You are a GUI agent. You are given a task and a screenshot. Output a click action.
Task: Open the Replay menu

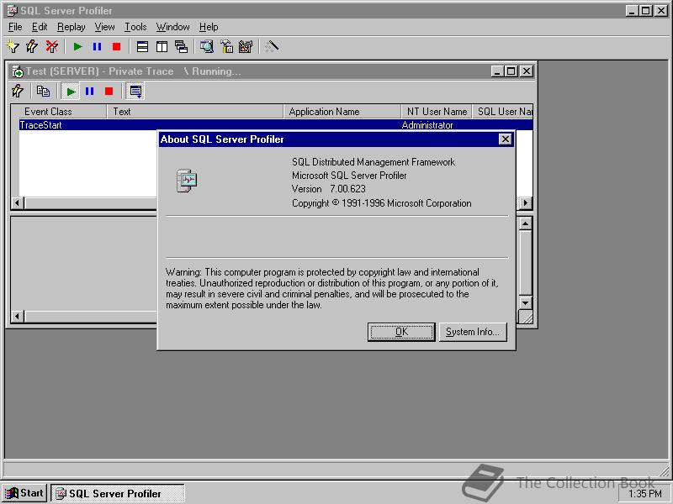click(72, 27)
